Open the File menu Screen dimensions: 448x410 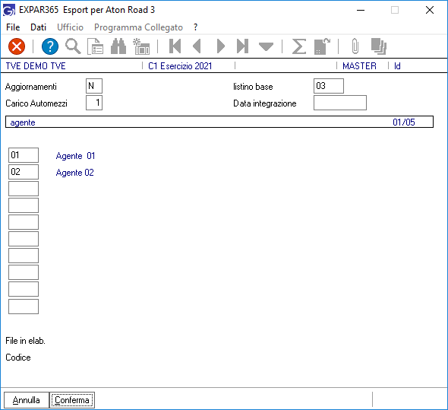(x=13, y=27)
